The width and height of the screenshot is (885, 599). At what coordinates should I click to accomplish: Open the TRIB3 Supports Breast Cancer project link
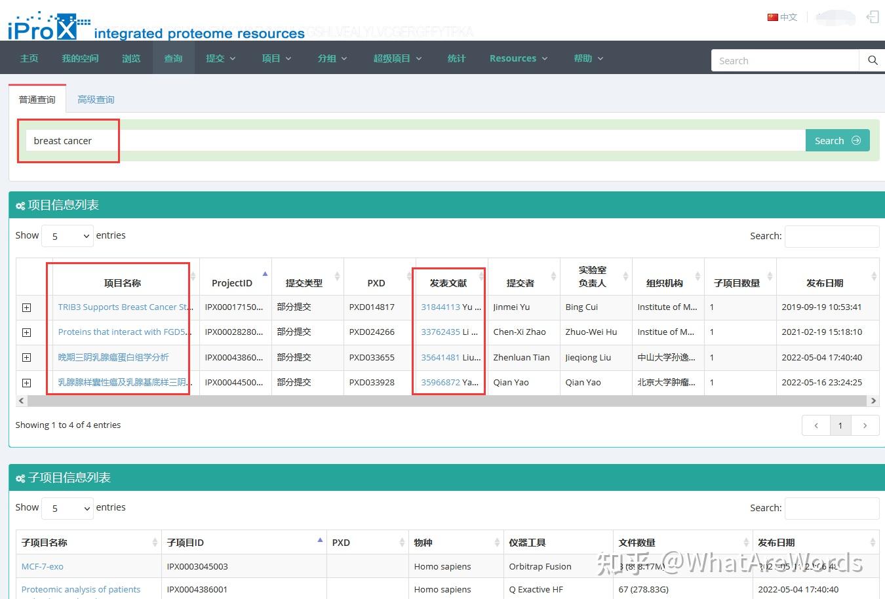click(125, 307)
